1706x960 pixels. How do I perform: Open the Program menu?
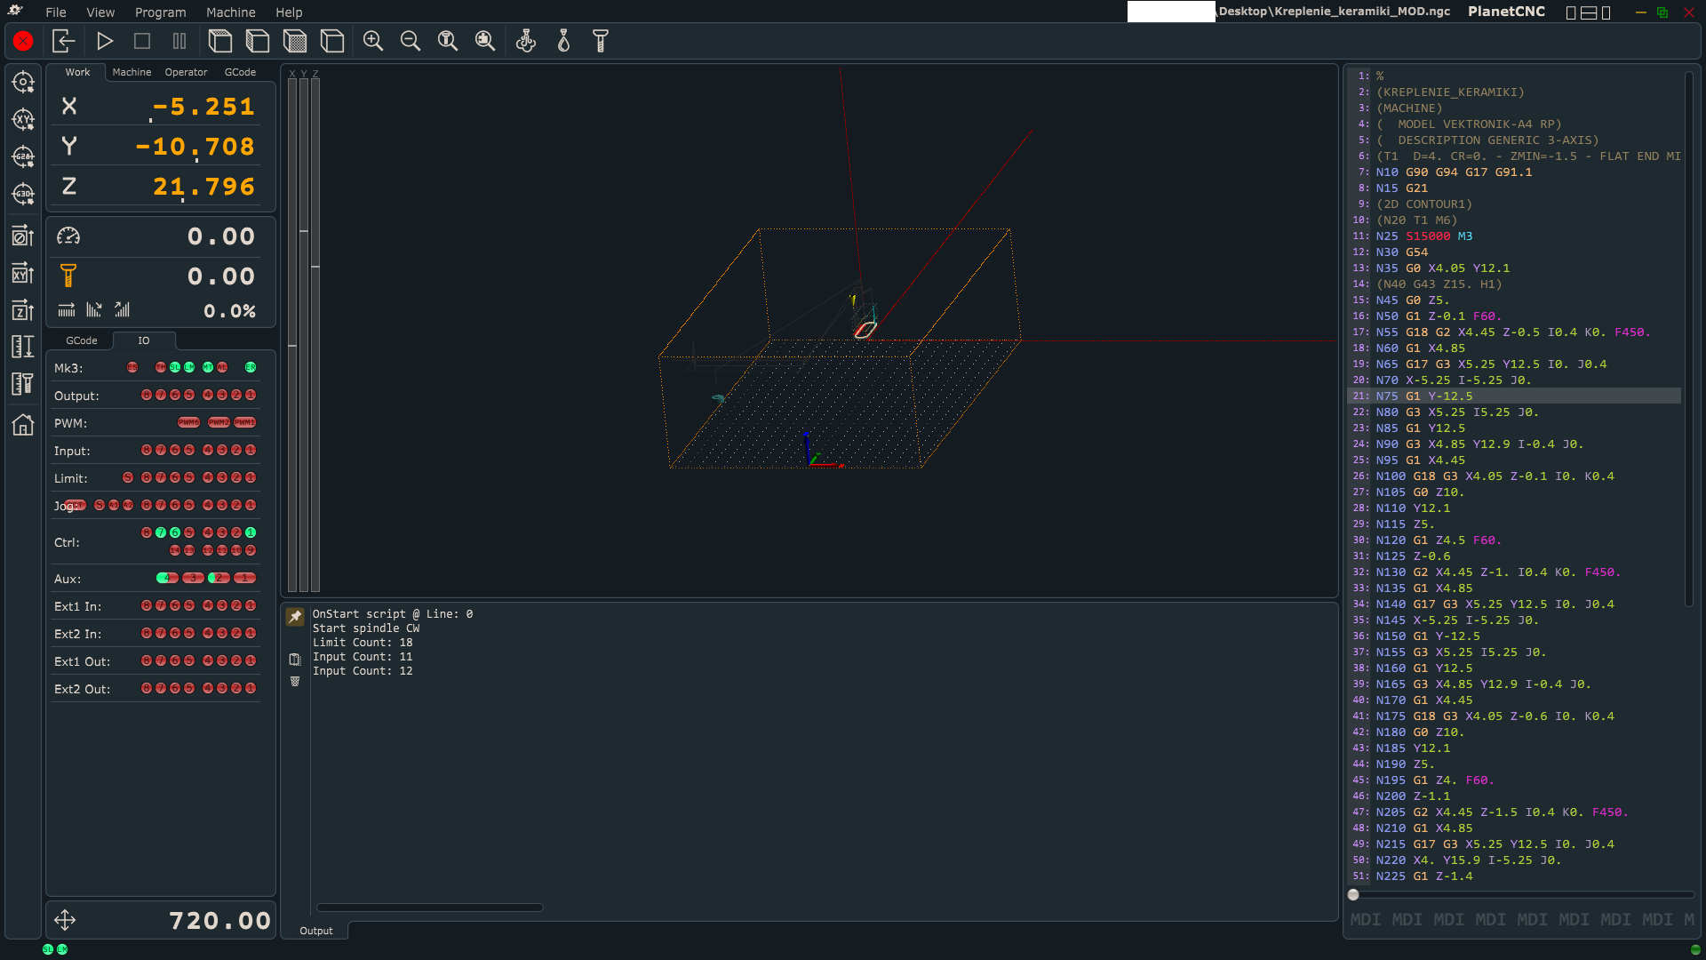160,12
